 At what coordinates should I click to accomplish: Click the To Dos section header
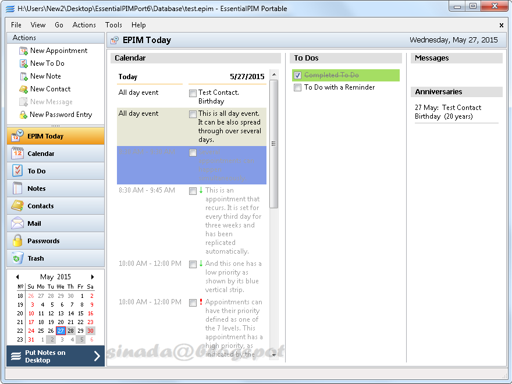click(346, 58)
